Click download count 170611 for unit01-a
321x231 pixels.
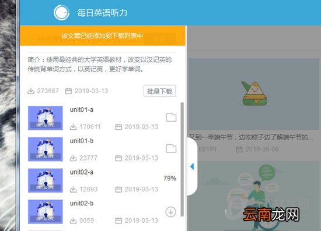pyautogui.click(x=90, y=127)
